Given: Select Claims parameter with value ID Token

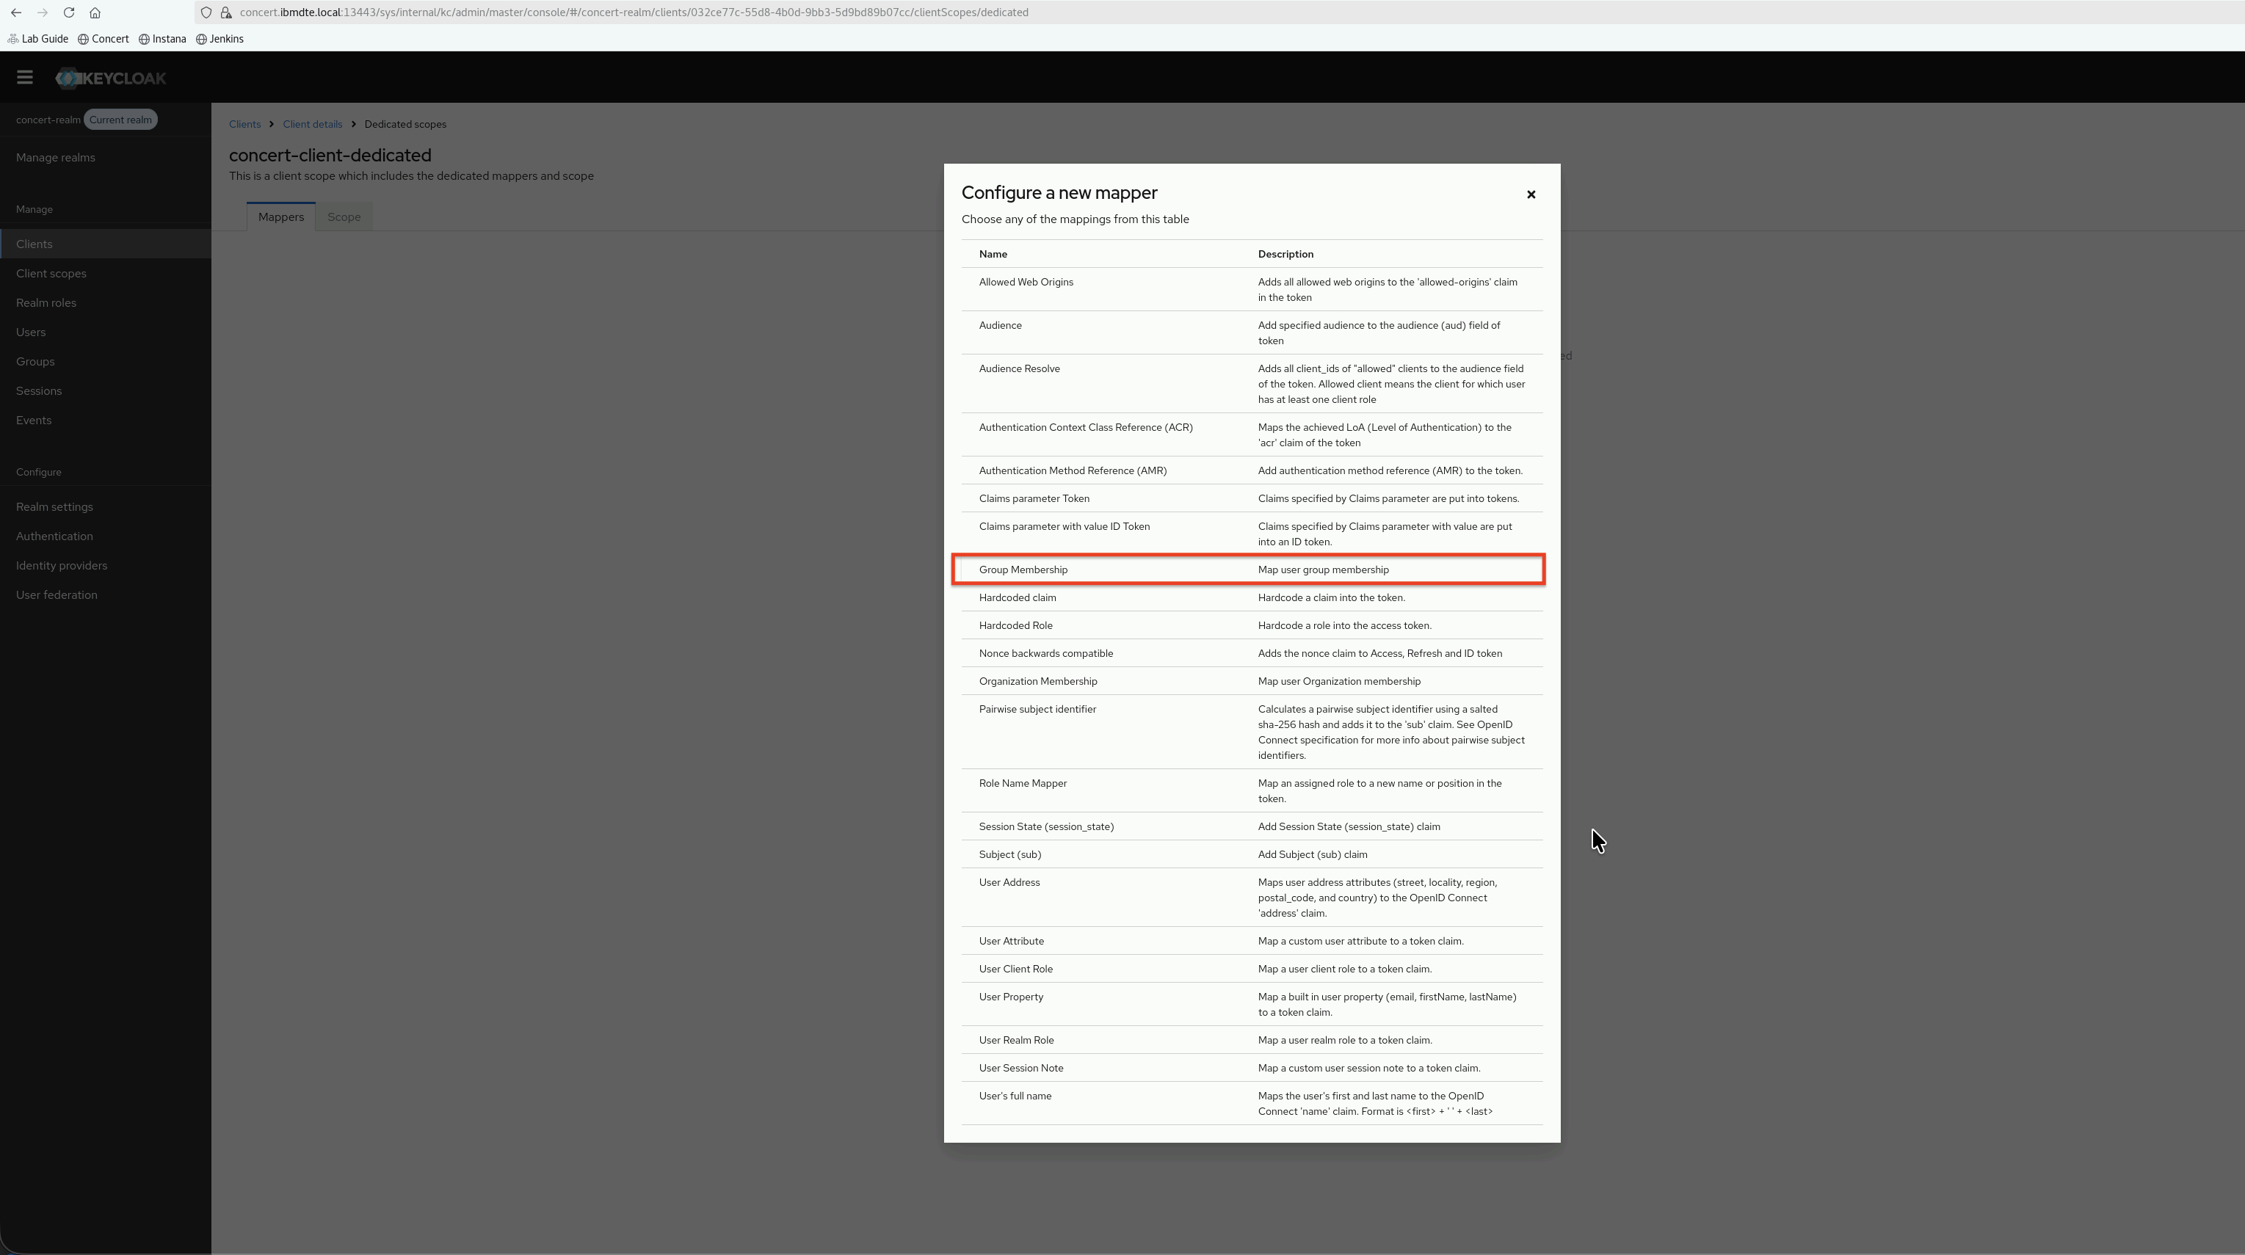Looking at the screenshot, I should [1252, 534].
